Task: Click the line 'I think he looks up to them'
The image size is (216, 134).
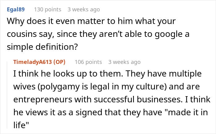Action: 107,74
